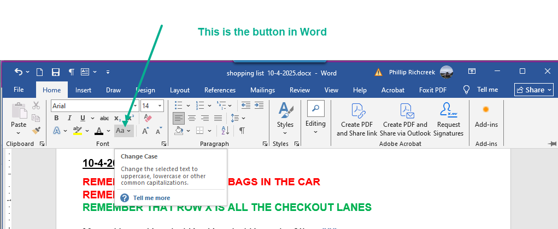Toggle Bold formatting
The height and width of the screenshot is (229, 558).
coord(56,118)
